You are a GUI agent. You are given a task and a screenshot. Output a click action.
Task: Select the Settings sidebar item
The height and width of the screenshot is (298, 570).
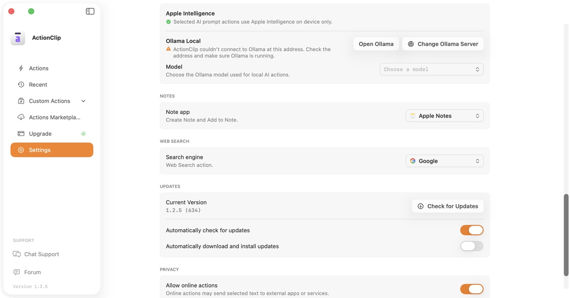pos(52,150)
